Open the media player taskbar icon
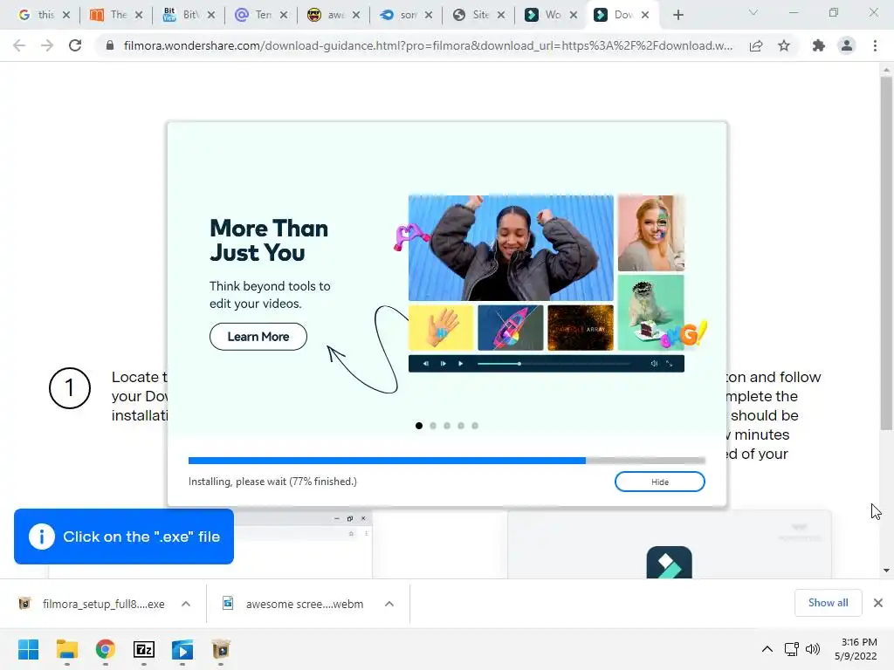 182,649
